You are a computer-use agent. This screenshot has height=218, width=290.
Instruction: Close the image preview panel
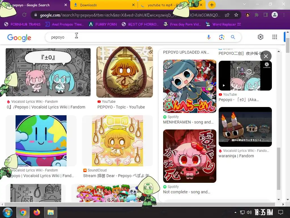pyautogui.click(x=266, y=56)
